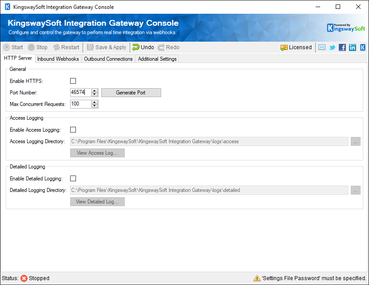Open the Twitter bird icon
This screenshot has width=369, height=285.
pyautogui.click(x=332, y=47)
